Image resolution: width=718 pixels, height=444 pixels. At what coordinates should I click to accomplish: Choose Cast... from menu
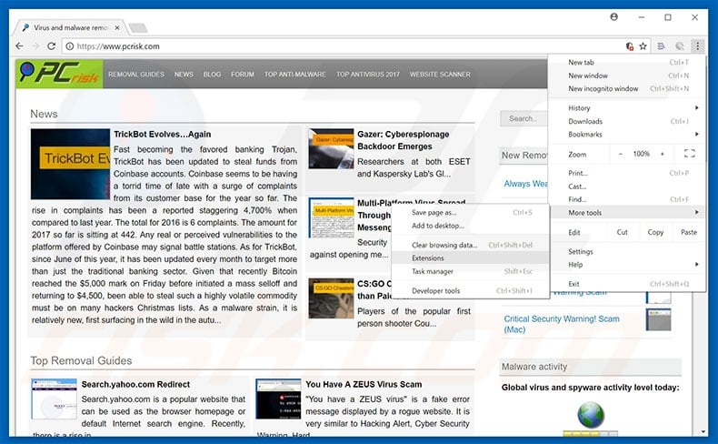(627, 187)
